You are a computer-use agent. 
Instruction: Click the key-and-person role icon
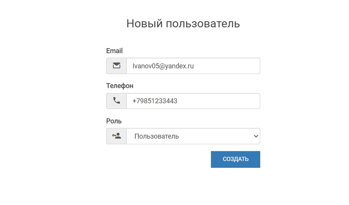(116, 136)
